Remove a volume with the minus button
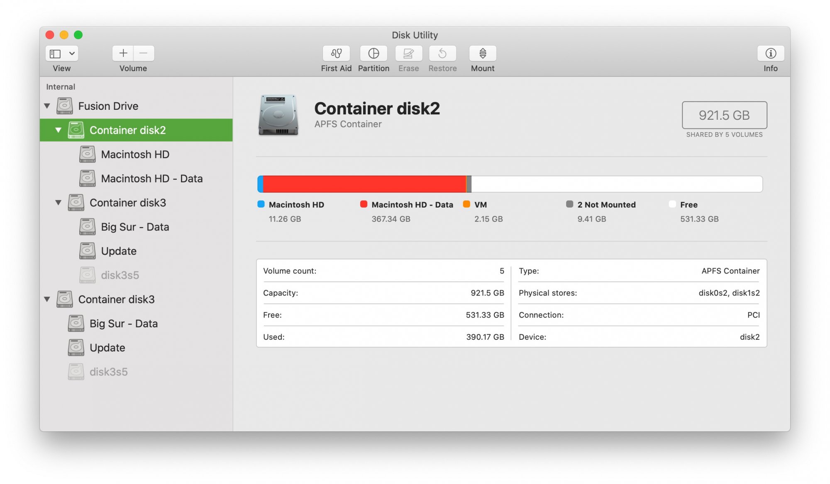Viewport: 830px width, 484px height. [x=144, y=53]
